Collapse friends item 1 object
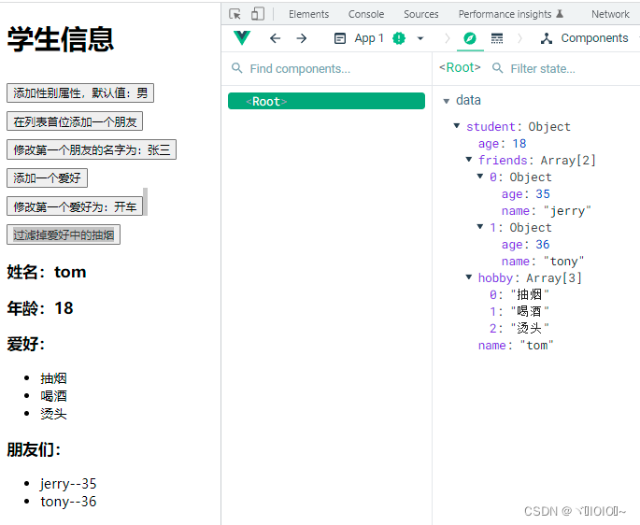 (x=480, y=226)
